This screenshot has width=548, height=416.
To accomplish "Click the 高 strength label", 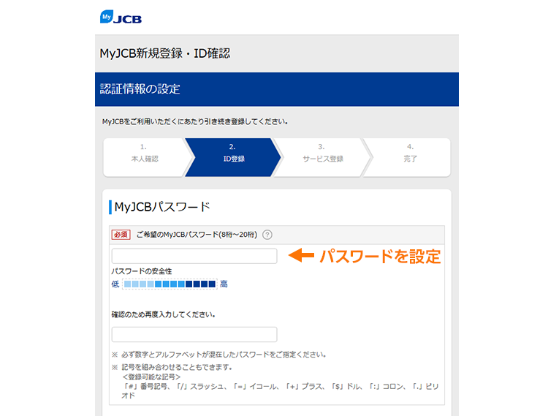I will point(224,284).
